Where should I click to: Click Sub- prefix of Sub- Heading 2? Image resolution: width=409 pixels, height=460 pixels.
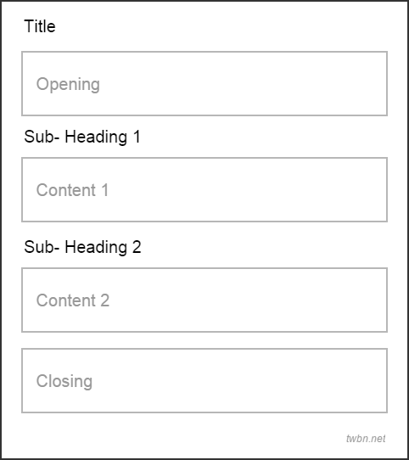pyautogui.click(x=42, y=247)
